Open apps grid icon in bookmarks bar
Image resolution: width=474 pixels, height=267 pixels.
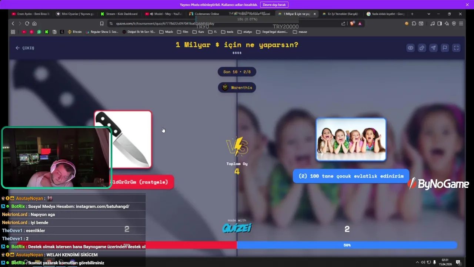(x=13, y=32)
